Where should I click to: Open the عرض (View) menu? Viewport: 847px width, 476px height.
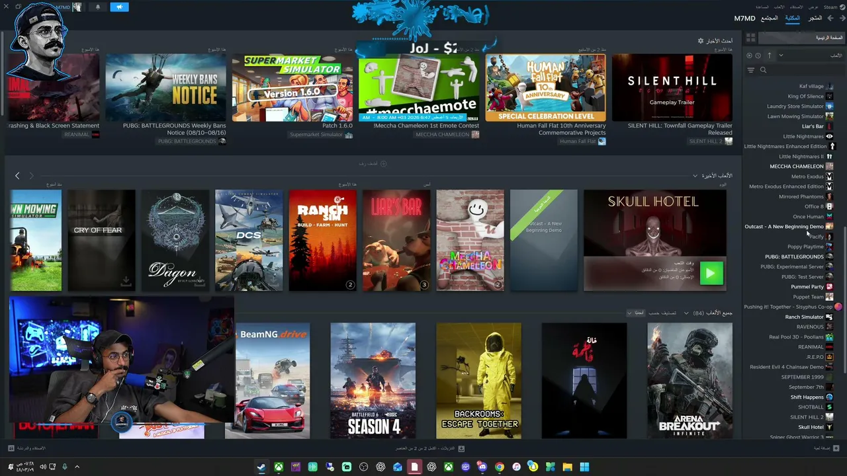point(813,7)
